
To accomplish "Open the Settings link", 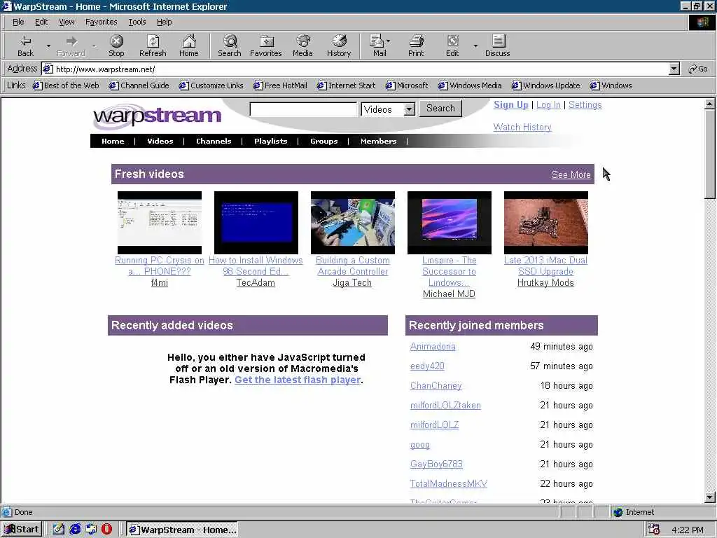I will (x=585, y=105).
